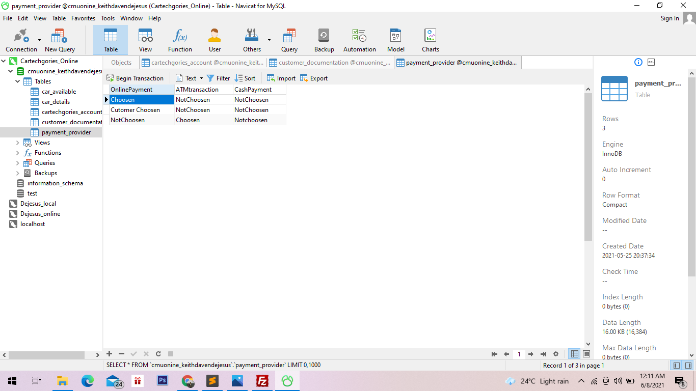Switch to grid view toggle

click(575, 354)
